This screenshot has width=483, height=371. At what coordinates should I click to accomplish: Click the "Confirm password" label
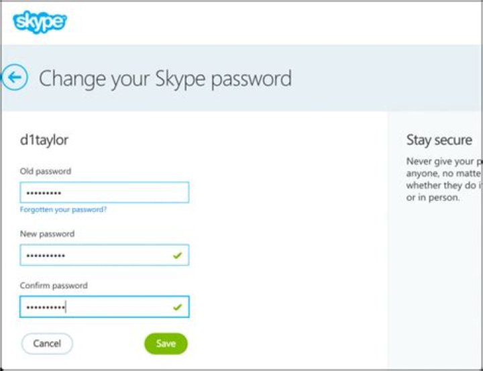pyautogui.click(x=54, y=285)
